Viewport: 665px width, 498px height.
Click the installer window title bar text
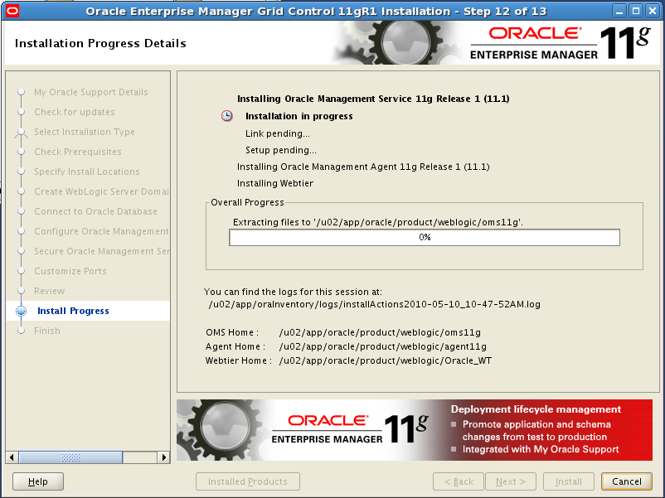pos(316,11)
